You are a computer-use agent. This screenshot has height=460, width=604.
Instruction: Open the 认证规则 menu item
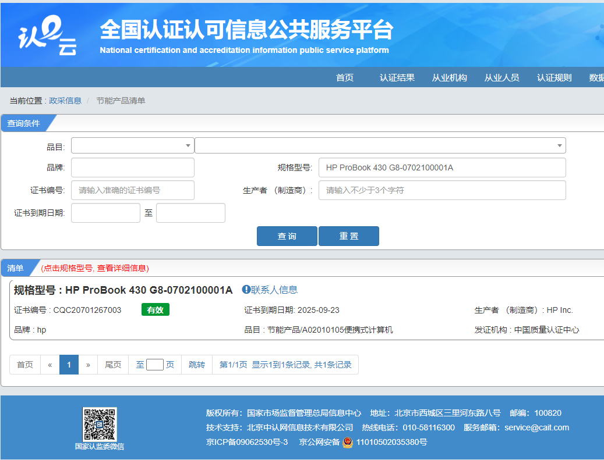pyautogui.click(x=554, y=78)
